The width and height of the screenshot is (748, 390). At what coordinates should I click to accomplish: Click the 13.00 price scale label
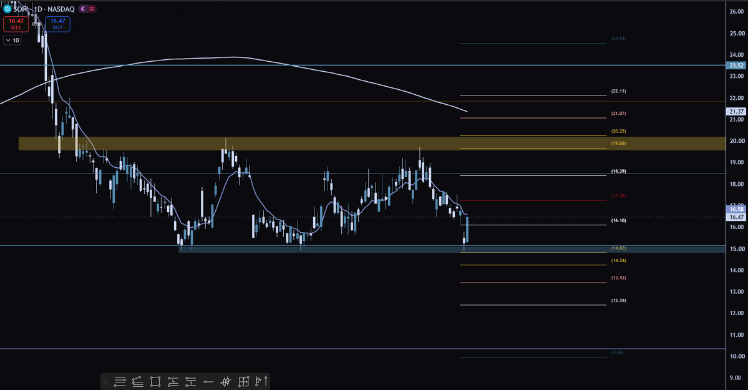[737, 291]
